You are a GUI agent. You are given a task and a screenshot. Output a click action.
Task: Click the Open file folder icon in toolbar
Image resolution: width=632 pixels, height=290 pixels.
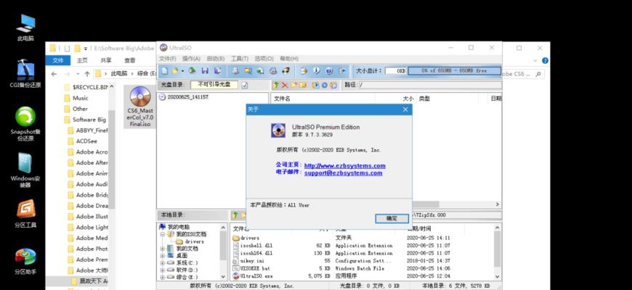175,71
